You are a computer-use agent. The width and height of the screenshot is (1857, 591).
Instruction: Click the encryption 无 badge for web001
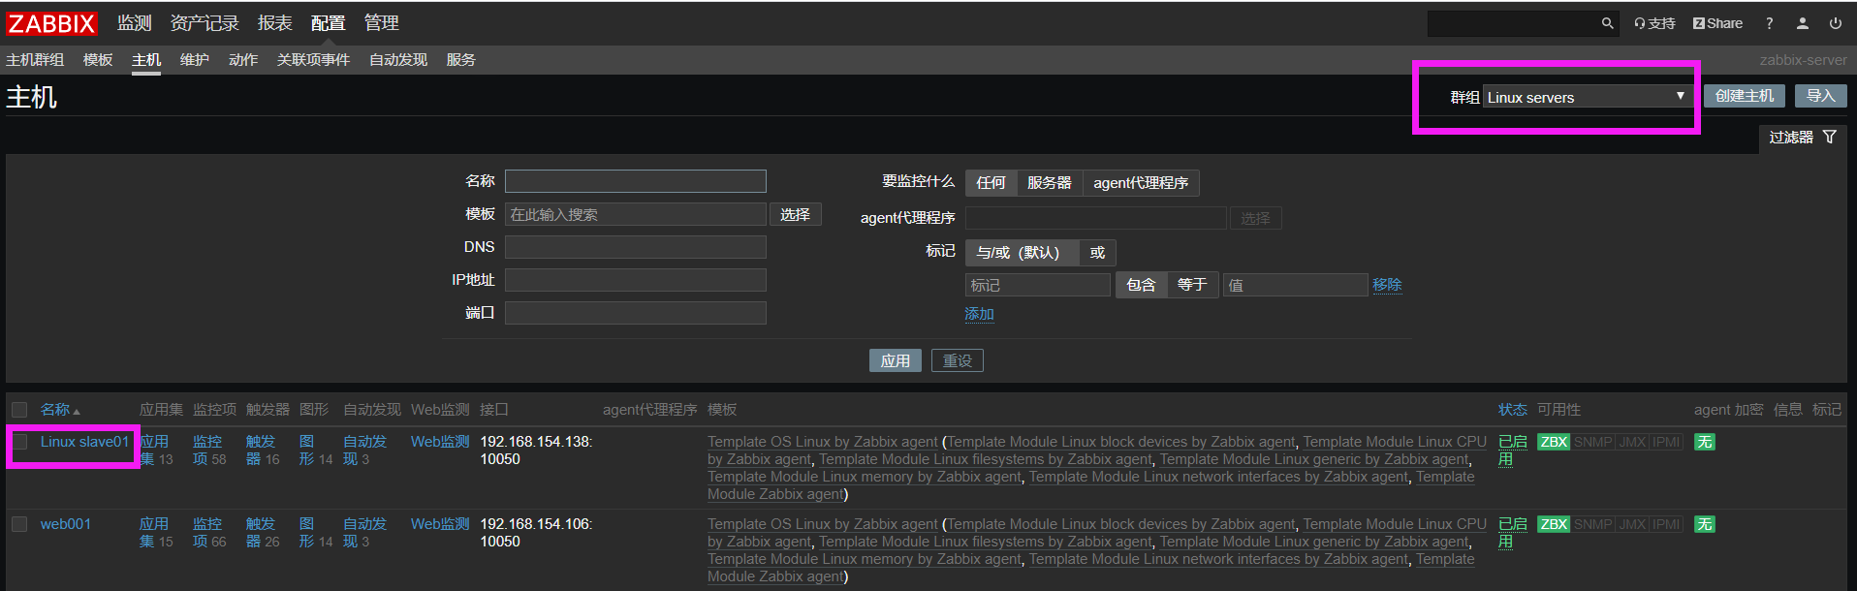point(1704,524)
